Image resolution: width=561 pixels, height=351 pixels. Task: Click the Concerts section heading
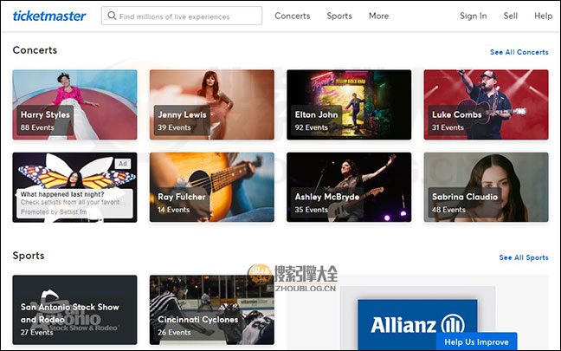click(35, 50)
